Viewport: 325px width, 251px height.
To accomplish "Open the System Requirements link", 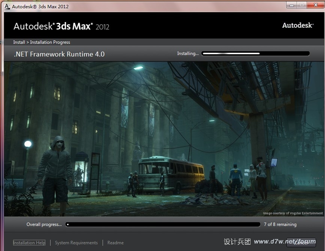I will (76, 242).
